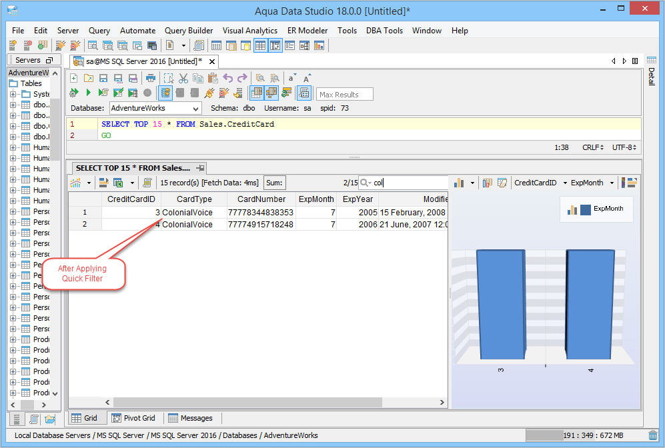Screen dimensions: 665x448
Task: Save the script using the Save icon
Action: [103, 78]
